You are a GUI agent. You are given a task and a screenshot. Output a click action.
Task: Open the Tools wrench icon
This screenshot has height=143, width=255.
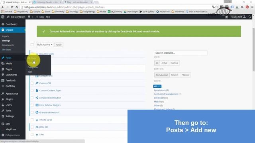point(3,110)
